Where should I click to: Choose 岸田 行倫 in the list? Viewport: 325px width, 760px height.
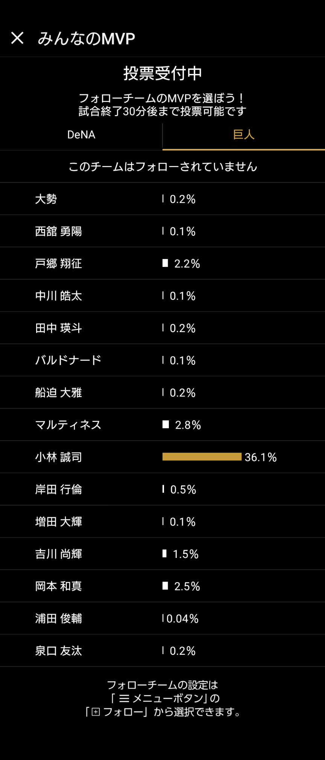pos(59,489)
